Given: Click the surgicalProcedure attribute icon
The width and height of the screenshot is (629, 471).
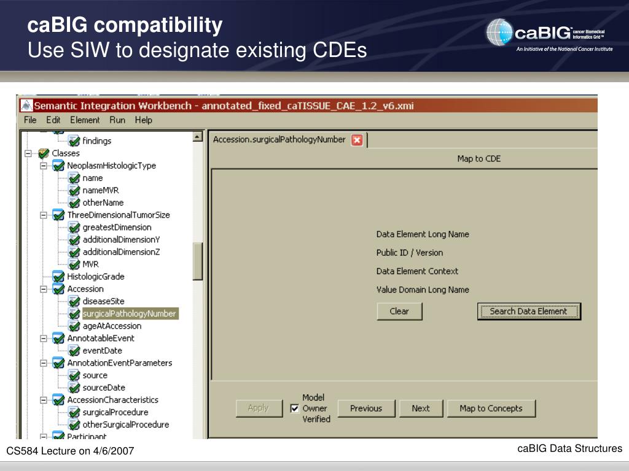Looking at the screenshot, I should tap(74, 412).
